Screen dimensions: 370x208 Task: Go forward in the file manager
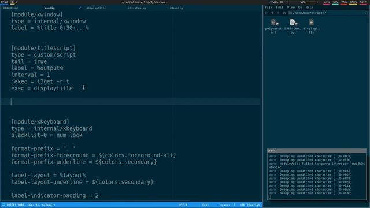tap(272, 13)
